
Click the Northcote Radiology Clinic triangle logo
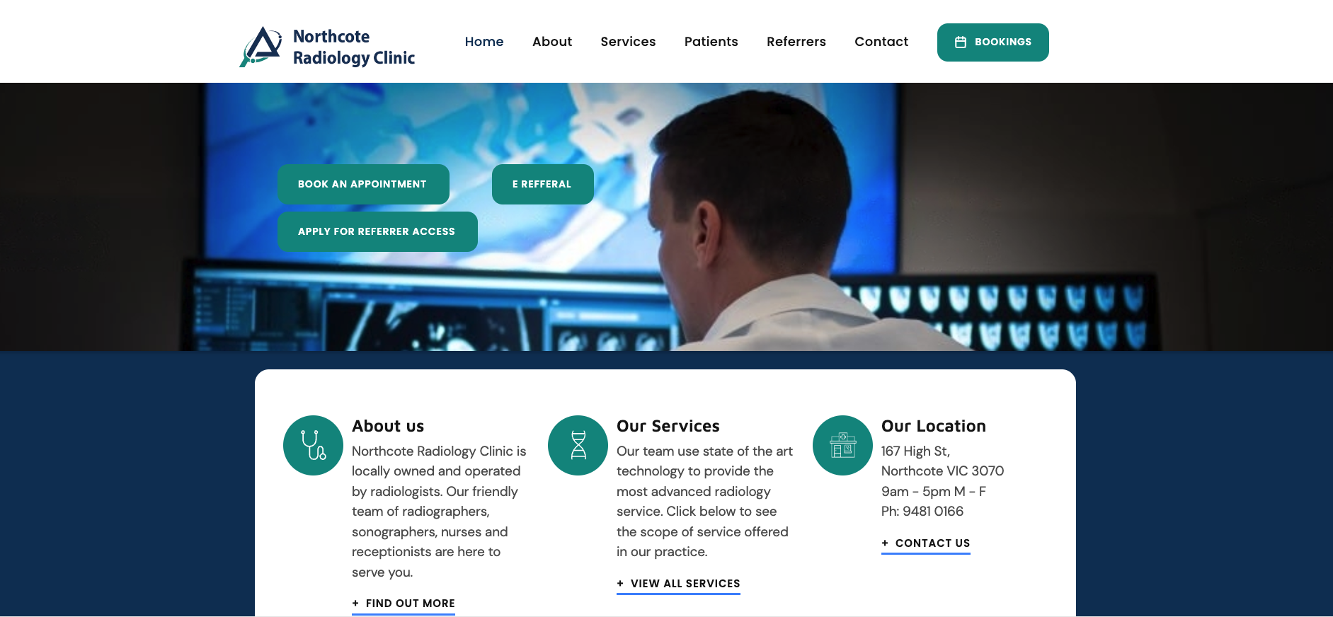tap(261, 47)
